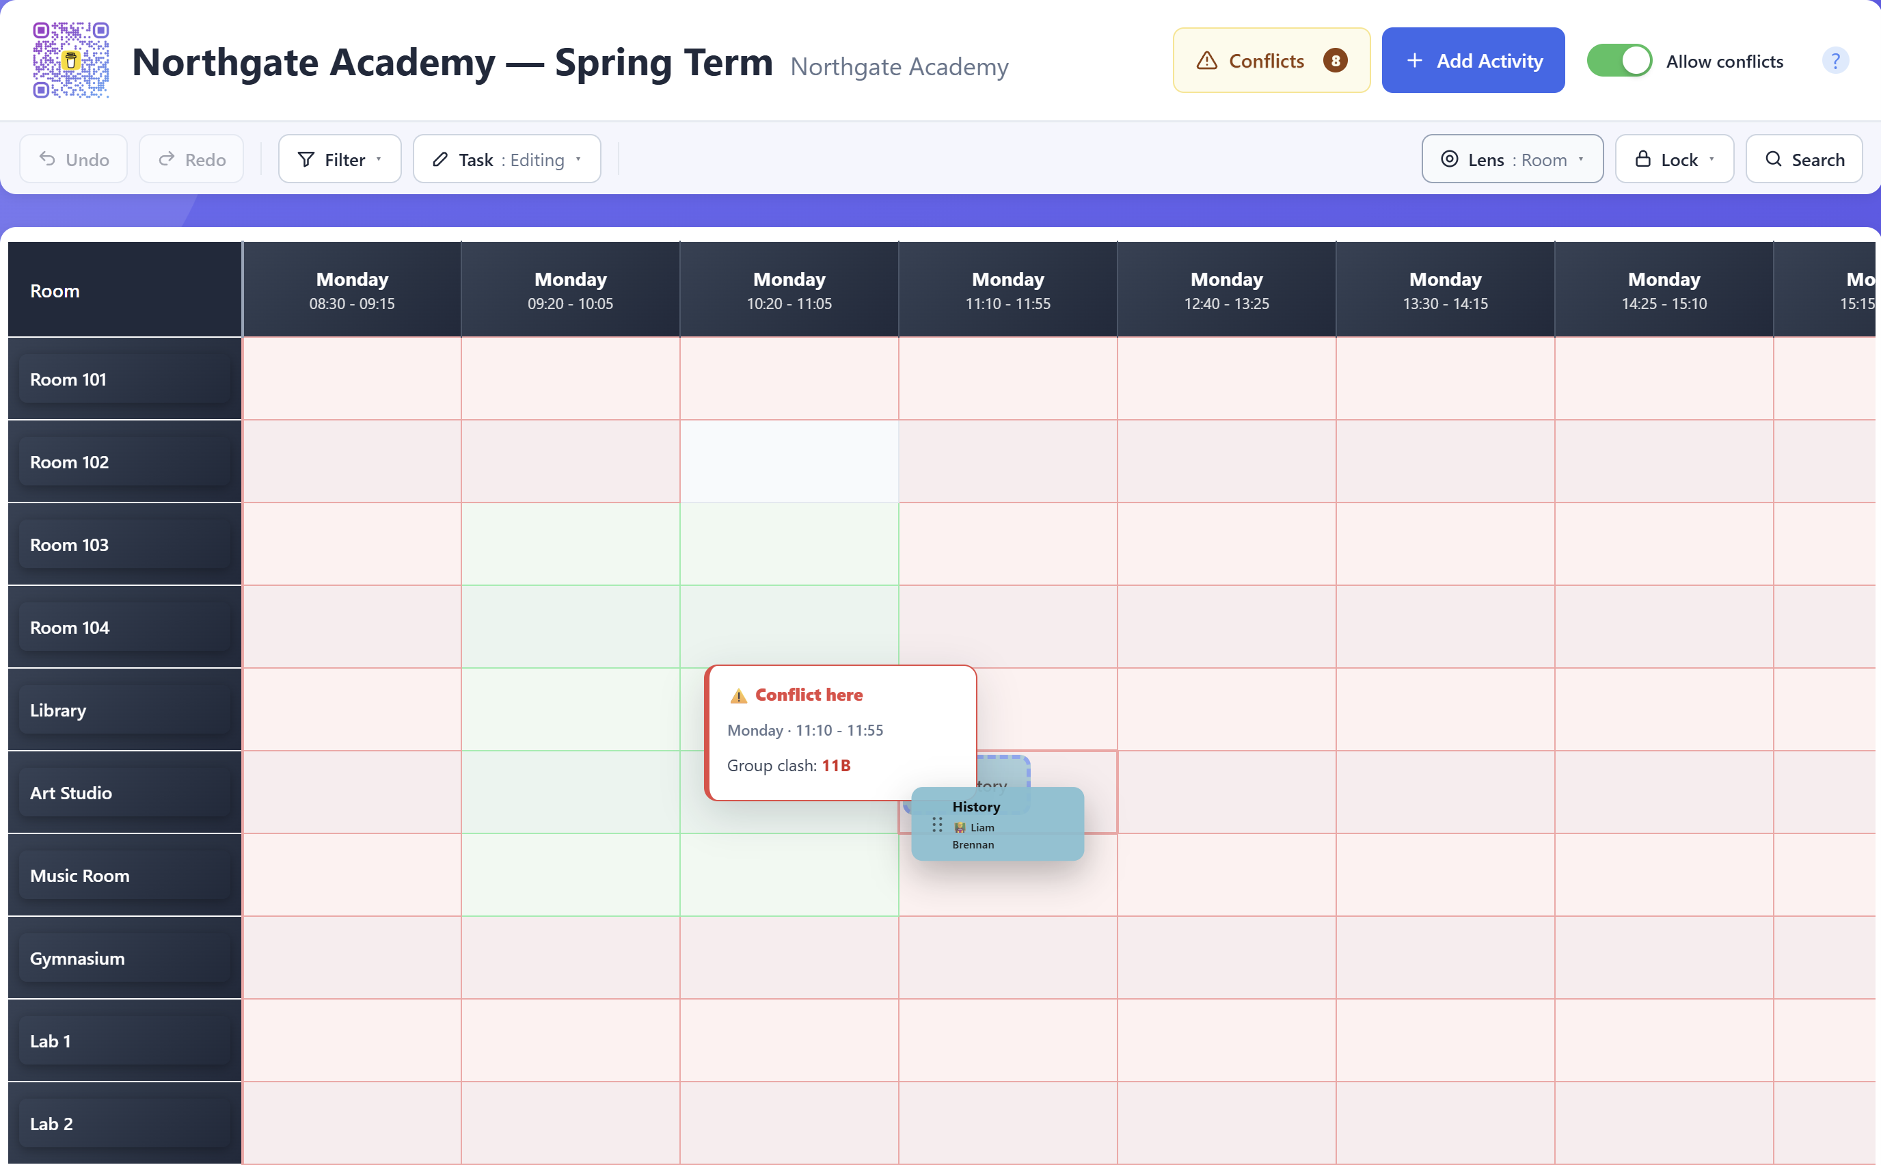Expand the Lock dropdown menu
Screen dimensions: 1881x1165
pos(1674,159)
